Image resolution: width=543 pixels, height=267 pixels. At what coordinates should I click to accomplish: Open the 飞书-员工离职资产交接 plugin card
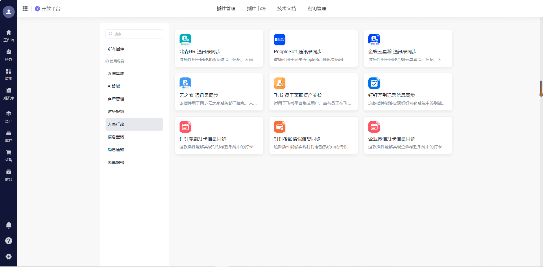(313, 92)
